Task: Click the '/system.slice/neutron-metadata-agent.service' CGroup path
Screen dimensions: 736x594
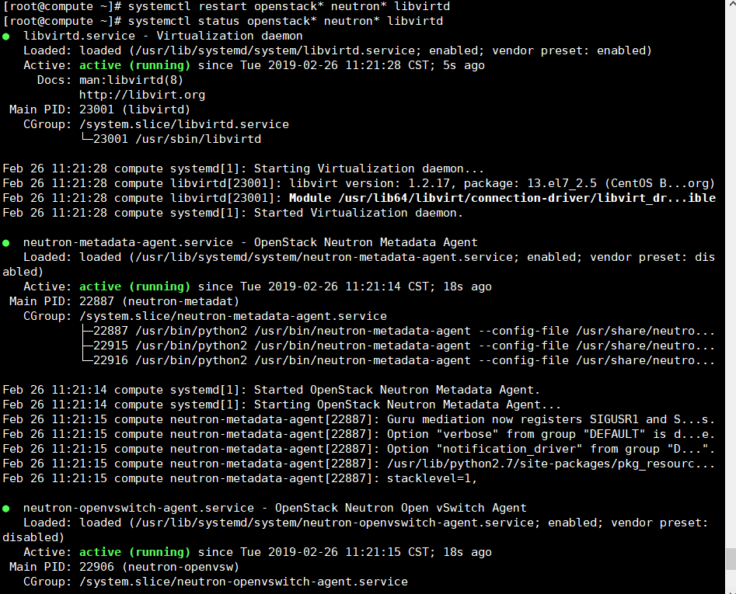Action: point(233,317)
